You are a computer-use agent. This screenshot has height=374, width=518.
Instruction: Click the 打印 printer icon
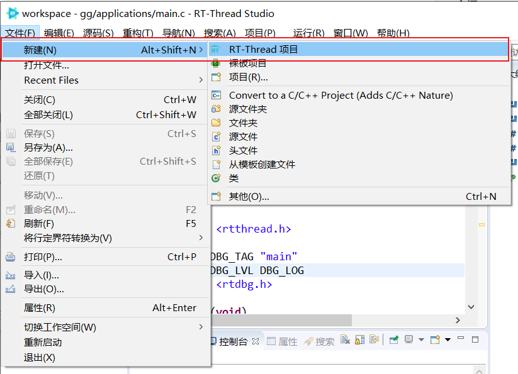pos(10,257)
